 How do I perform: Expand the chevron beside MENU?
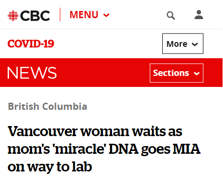click(x=106, y=15)
